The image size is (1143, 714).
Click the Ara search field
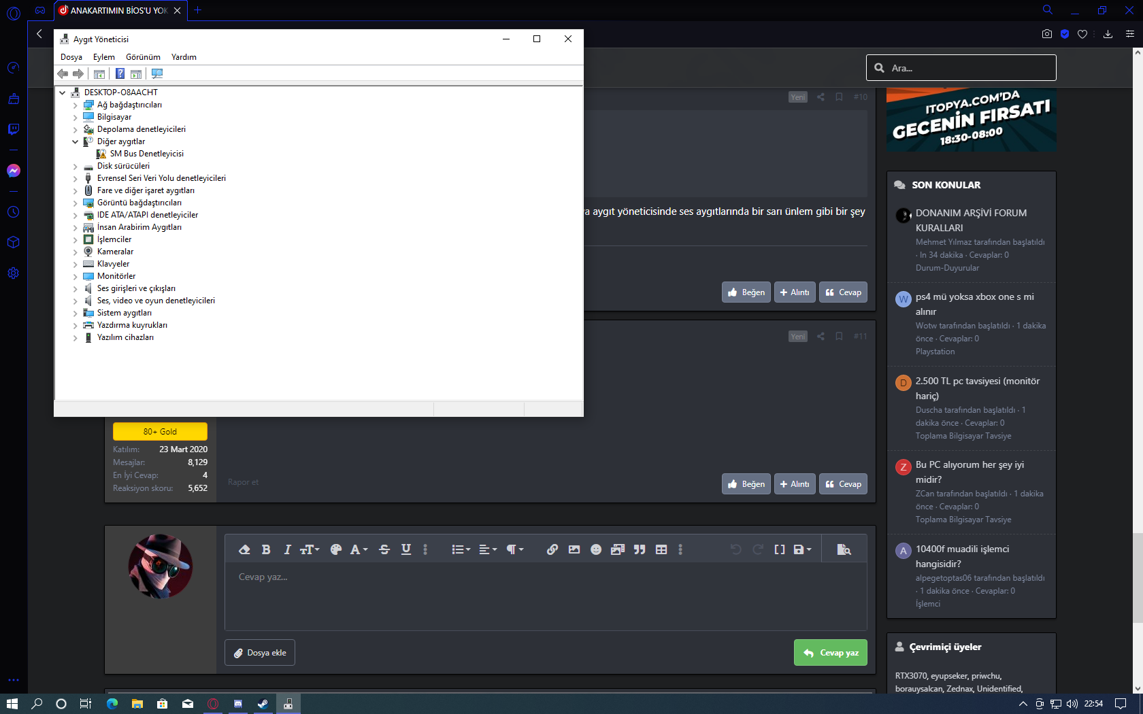click(961, 68)
